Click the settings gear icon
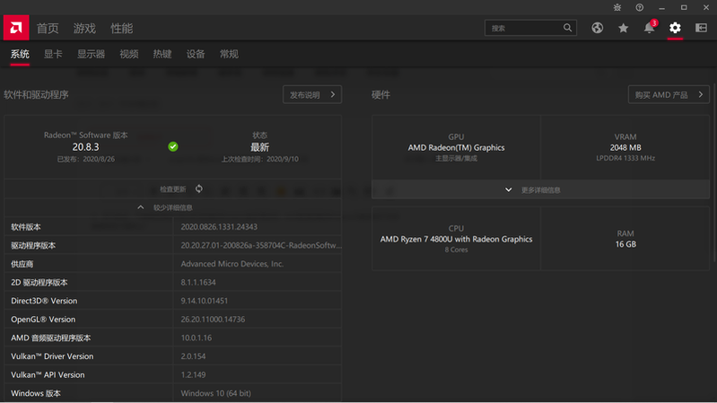The image size is (717, 403). tap(675, 28)
